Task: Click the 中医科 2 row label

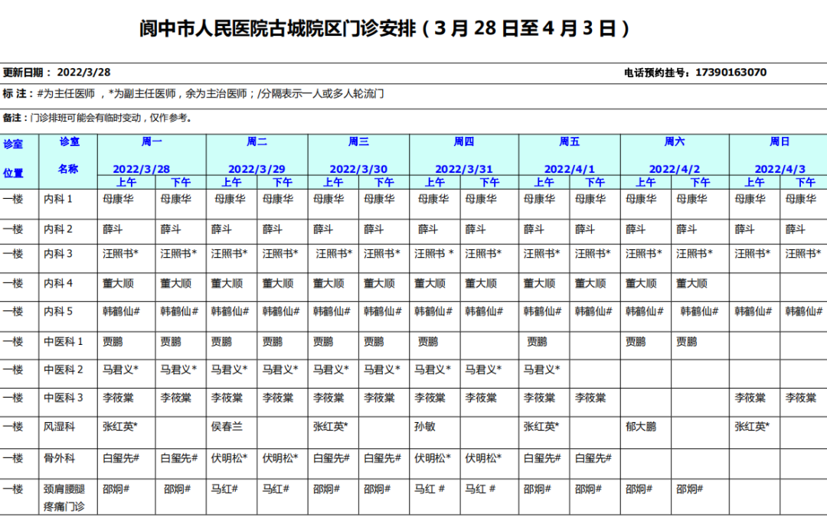Action: (64, 370)
